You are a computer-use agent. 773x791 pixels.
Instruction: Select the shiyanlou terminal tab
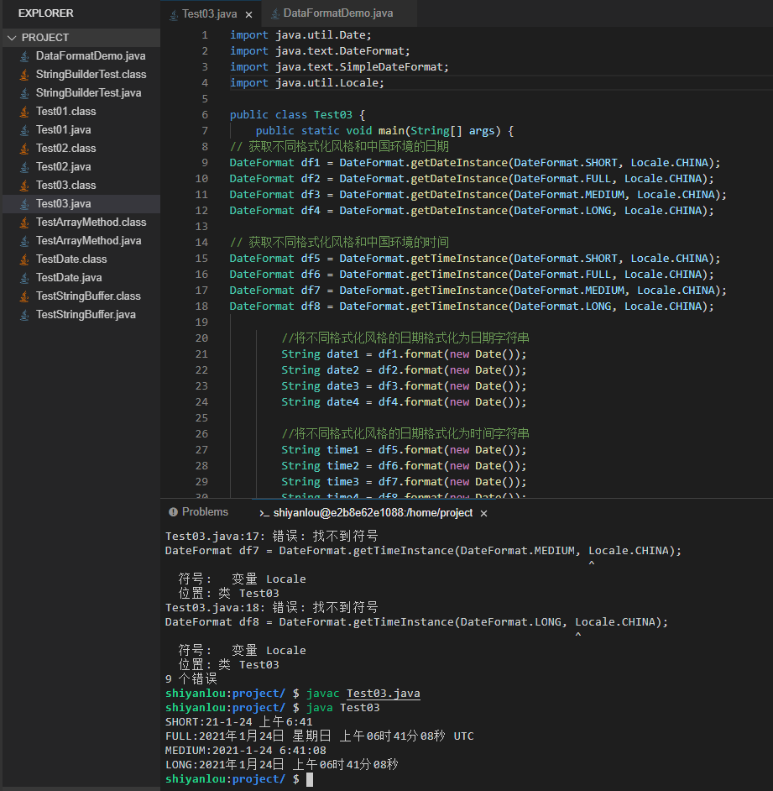pyautogui.click(x=373, y=513)
